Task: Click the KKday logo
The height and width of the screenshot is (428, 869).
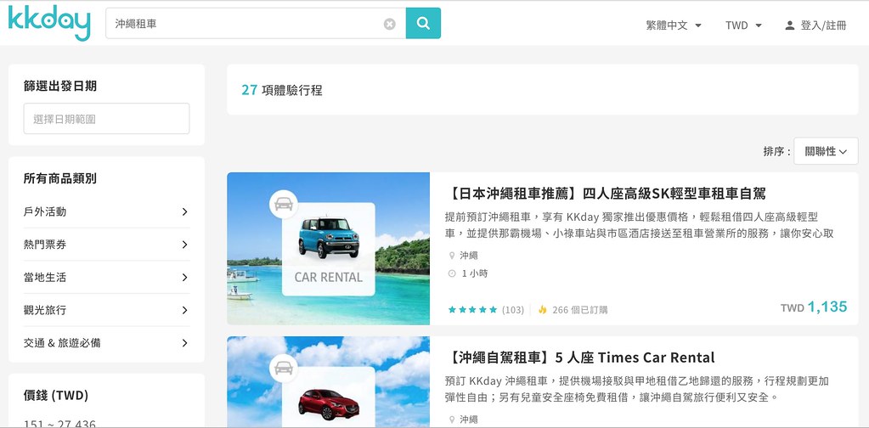Action: point(48,24)
